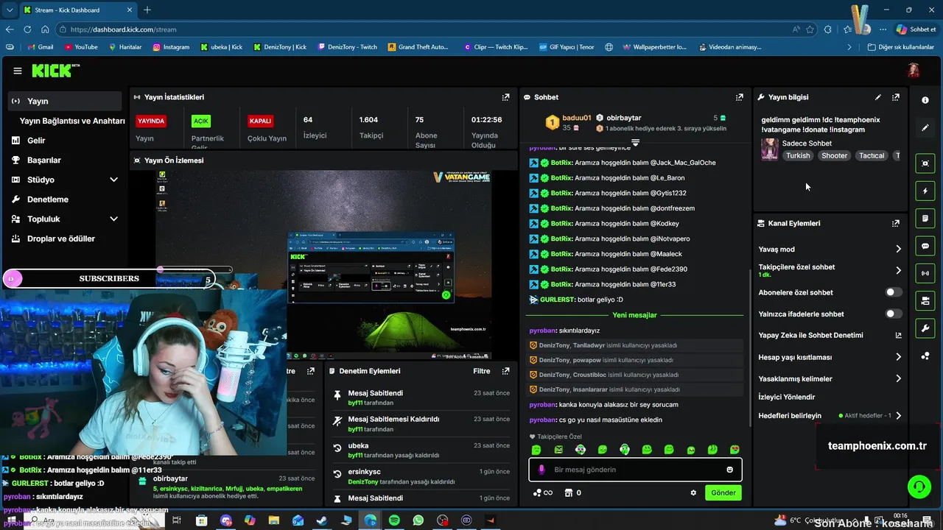This screenshot has width=943, height=530.
Task: Open Hedefleri belirleyin chevron
Action: tap(898, 416)
